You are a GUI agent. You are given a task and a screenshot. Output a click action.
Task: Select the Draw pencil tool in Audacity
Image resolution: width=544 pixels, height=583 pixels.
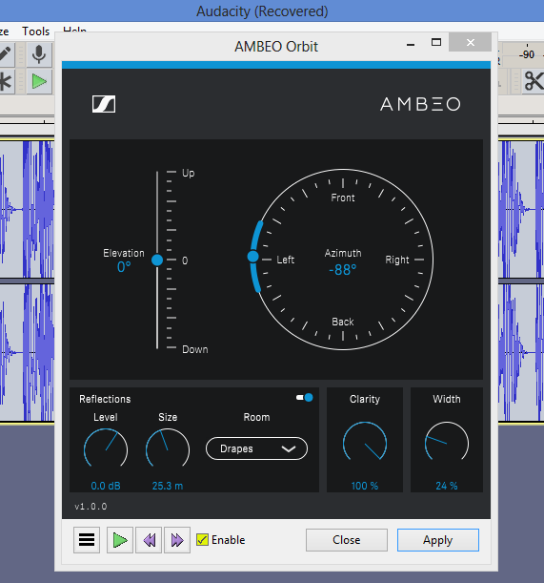(x=5, y=54)
